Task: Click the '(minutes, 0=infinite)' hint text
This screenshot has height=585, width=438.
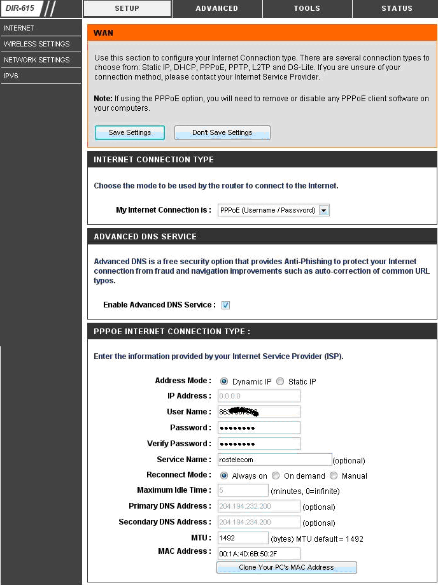Action: tap(305, 491)
